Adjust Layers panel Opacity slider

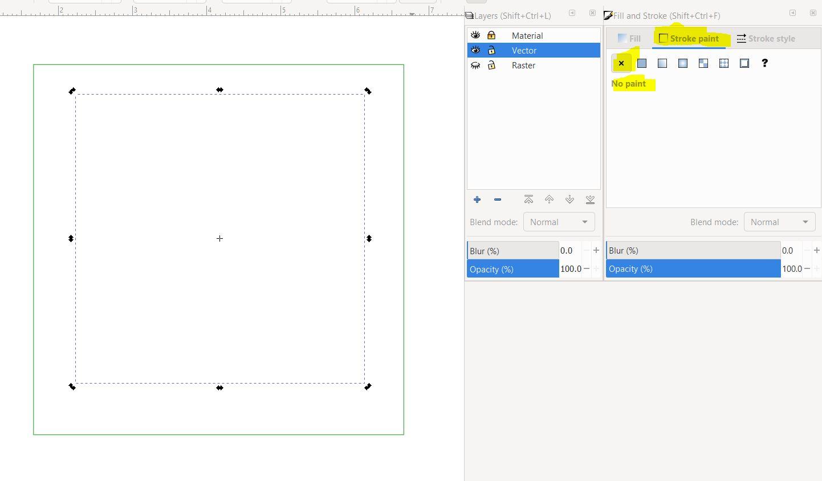pos(512,269)
